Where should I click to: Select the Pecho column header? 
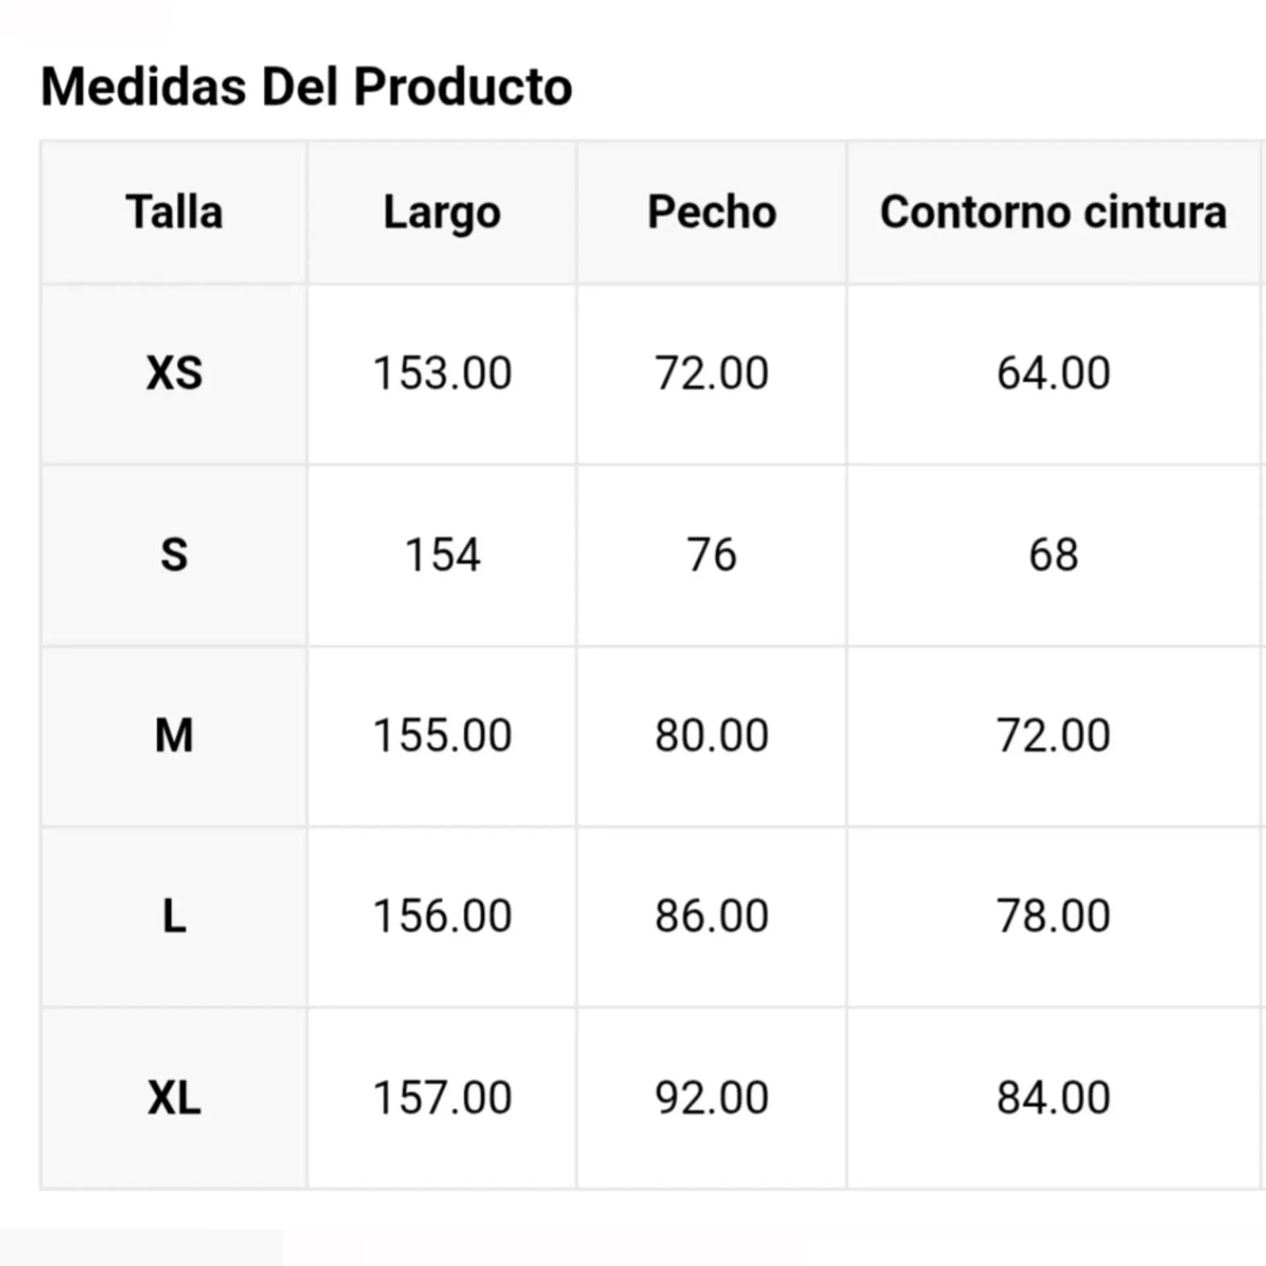[712, 212]
